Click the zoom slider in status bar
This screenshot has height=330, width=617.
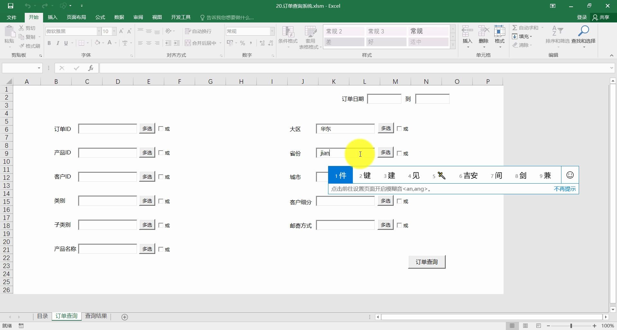tap(571, 326)
